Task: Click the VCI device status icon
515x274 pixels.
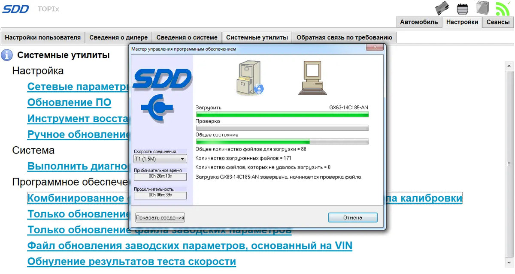Action: click(442, 8)
